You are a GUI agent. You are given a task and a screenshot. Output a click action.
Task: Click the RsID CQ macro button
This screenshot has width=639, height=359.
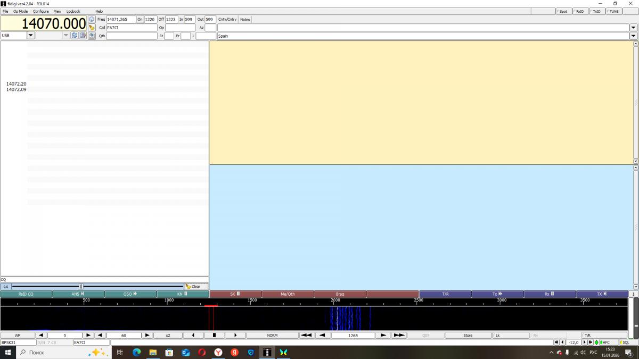26,294
